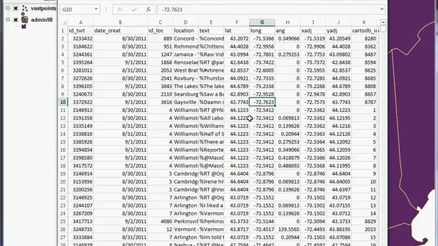Click cell with value 139.5565
Viewport: 438px width, 246px height.
(x=287, y=230)
